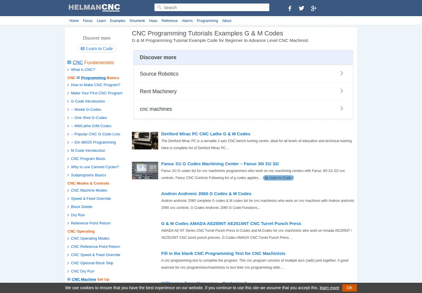The height and width of the screenshot is (293, 422).
Task: Open the Home menu item
Action: 74,21
